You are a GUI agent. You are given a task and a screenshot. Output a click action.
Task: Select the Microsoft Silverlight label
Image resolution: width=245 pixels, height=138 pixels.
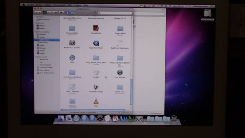96,18
